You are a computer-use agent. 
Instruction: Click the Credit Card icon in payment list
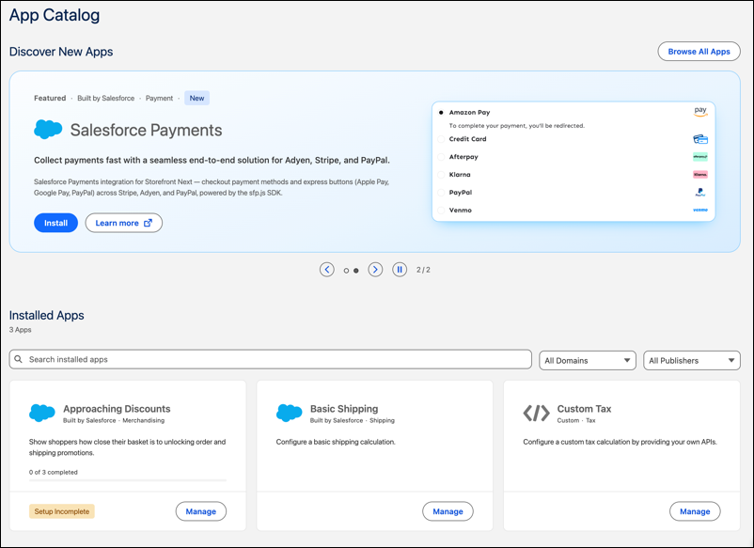click(700, 139)
